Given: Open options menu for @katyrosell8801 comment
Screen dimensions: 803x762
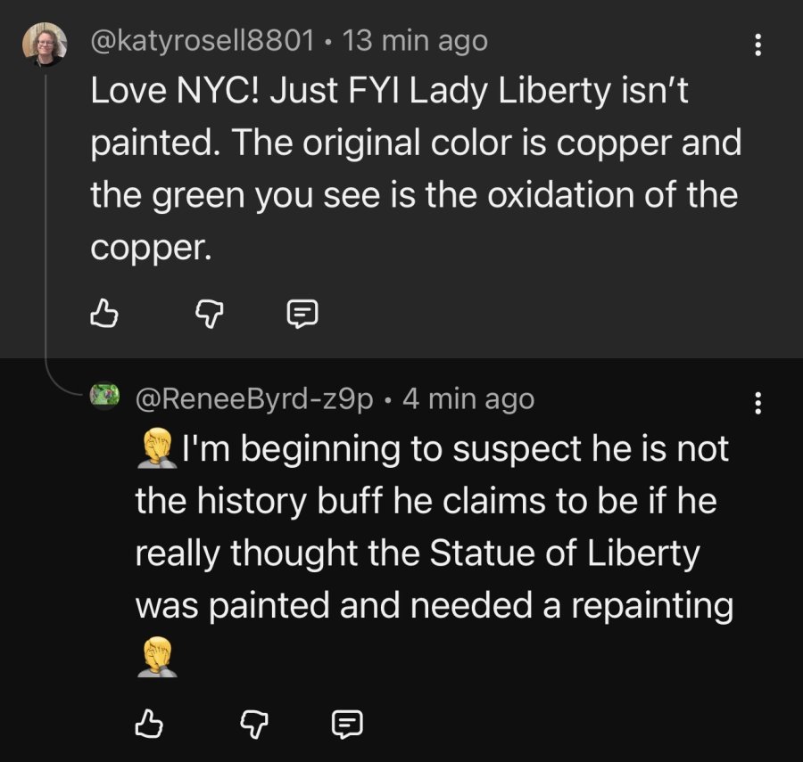Looking at the screenshot, I should (x=757, y=45).
